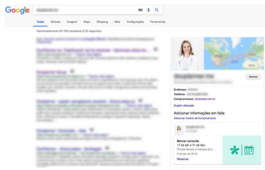Click the Ferramentas button
The image size is (265, 170).
click(157, 22)
